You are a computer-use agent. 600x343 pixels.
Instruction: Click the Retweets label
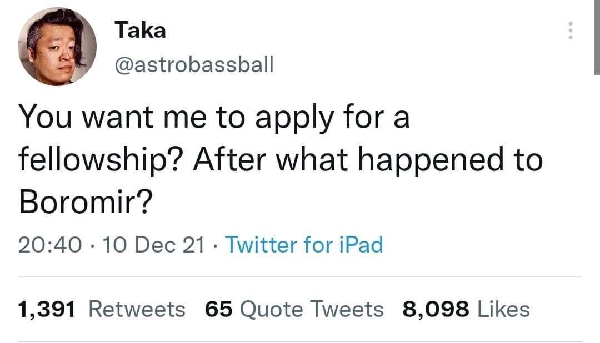[137, 309]
